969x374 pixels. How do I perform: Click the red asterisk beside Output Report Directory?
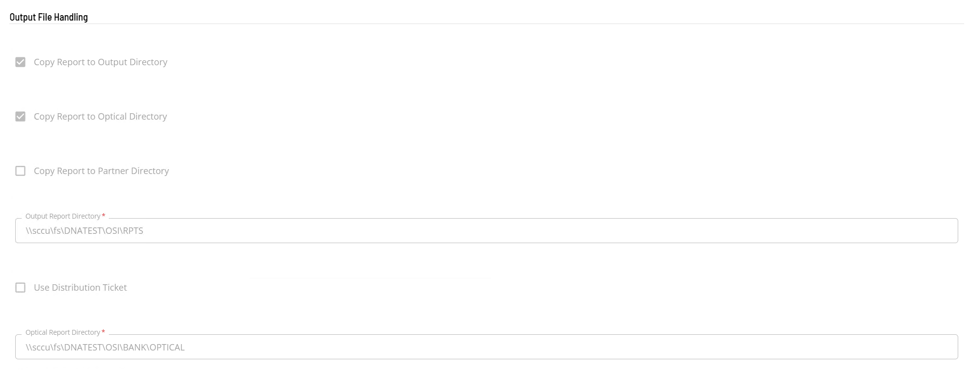click(103, 216)
